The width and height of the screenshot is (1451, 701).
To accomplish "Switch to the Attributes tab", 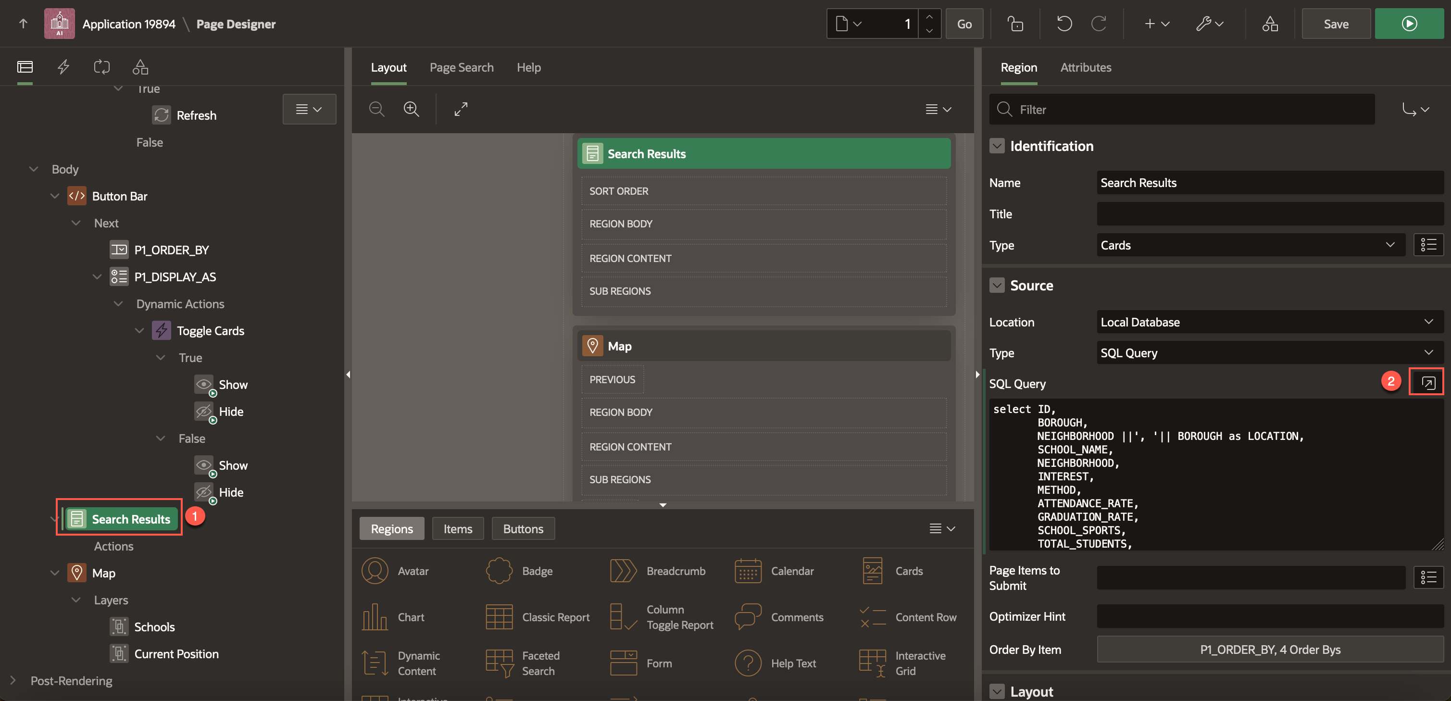I will [1086, 67].
